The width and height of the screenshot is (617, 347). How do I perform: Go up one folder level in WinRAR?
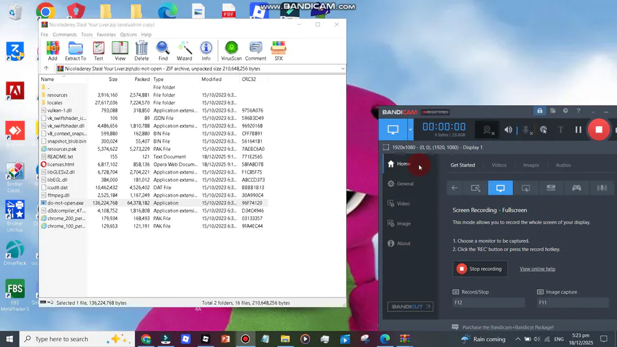pyautogui.click(x=46, y=69)
